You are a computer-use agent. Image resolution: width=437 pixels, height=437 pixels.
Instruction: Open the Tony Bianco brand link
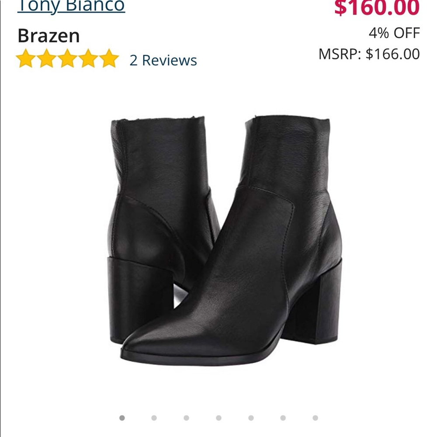click(x=71, y=6)
